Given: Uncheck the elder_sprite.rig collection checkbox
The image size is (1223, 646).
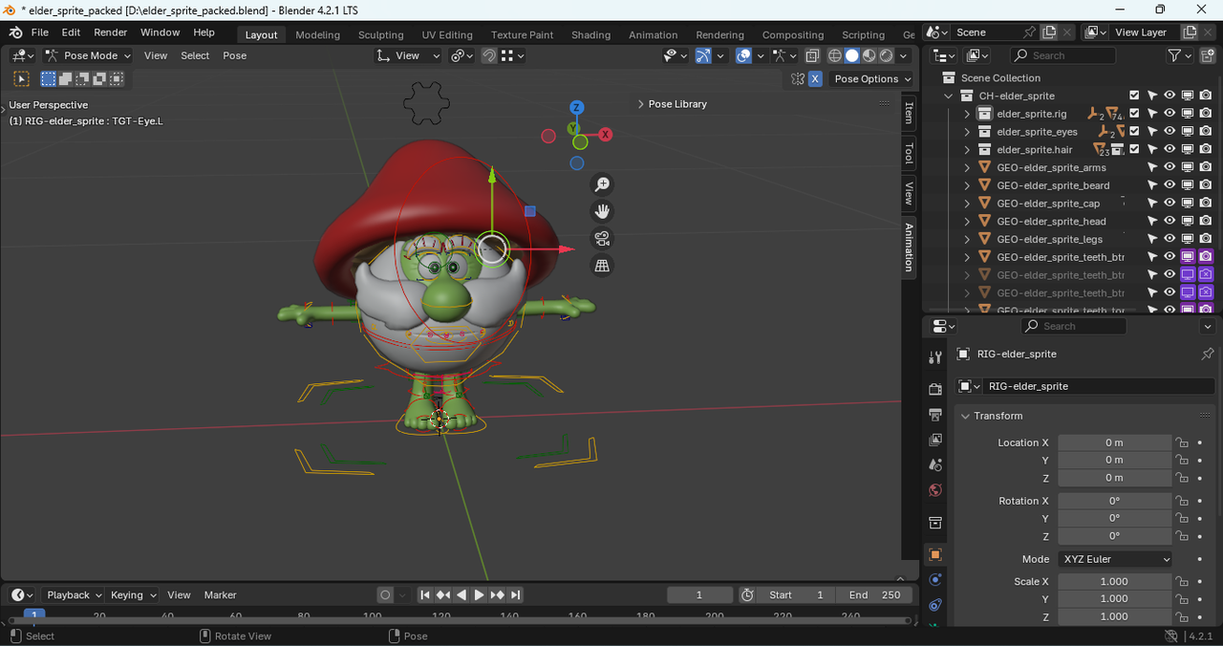Looking at the screenshot, I should 1134,114.
